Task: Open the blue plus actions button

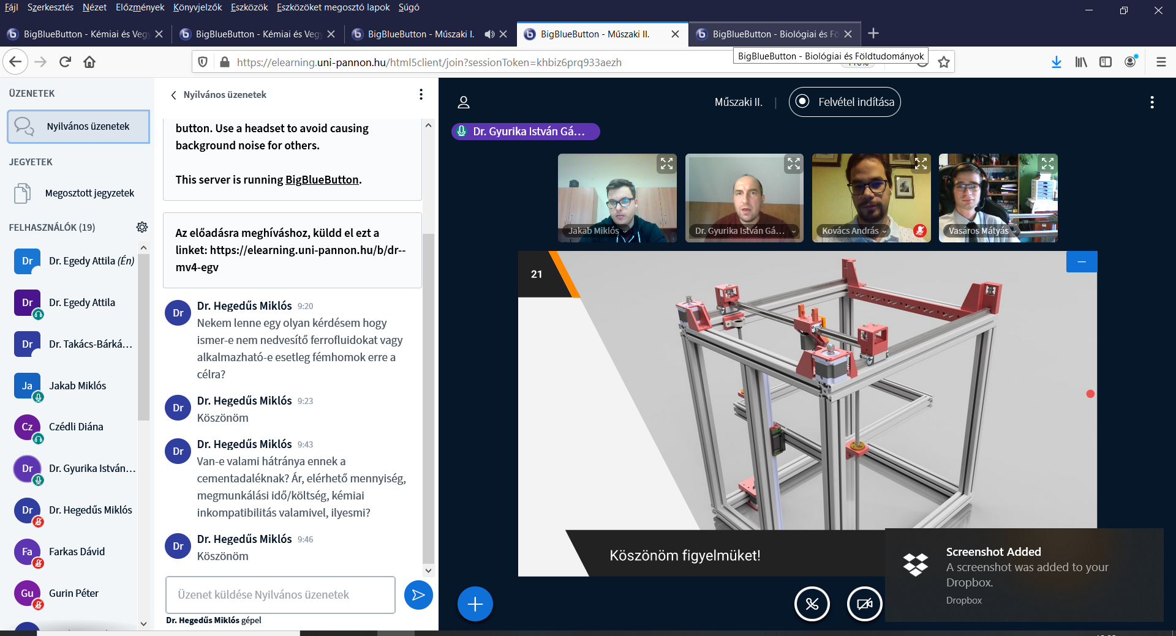Action: click(475, 604)
